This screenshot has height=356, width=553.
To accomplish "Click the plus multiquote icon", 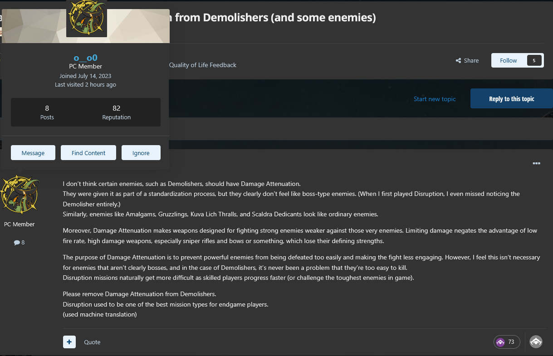I will tap(69, 342).
